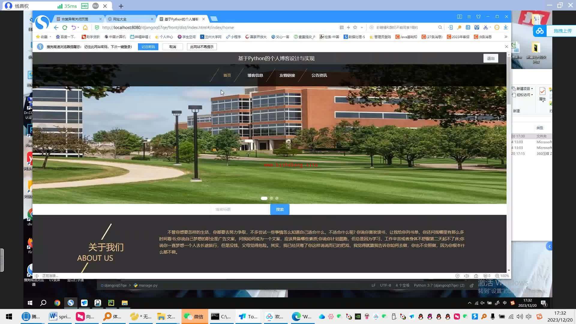
Task: Click the address bar lightning icon
Action: pos(348,27)
